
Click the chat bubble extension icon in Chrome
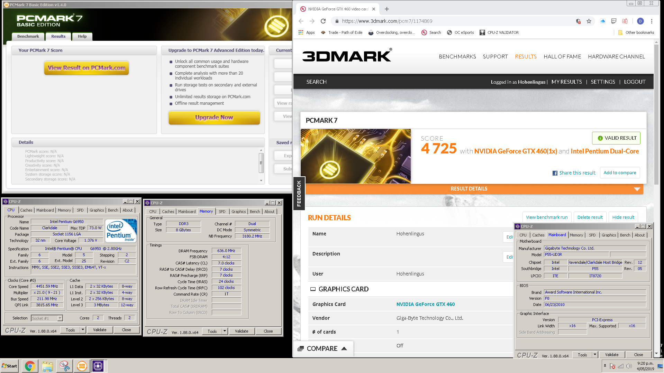614,21
